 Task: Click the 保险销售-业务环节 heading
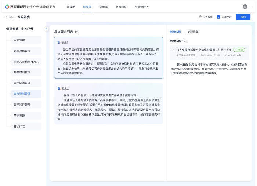(x=20, y=29)
